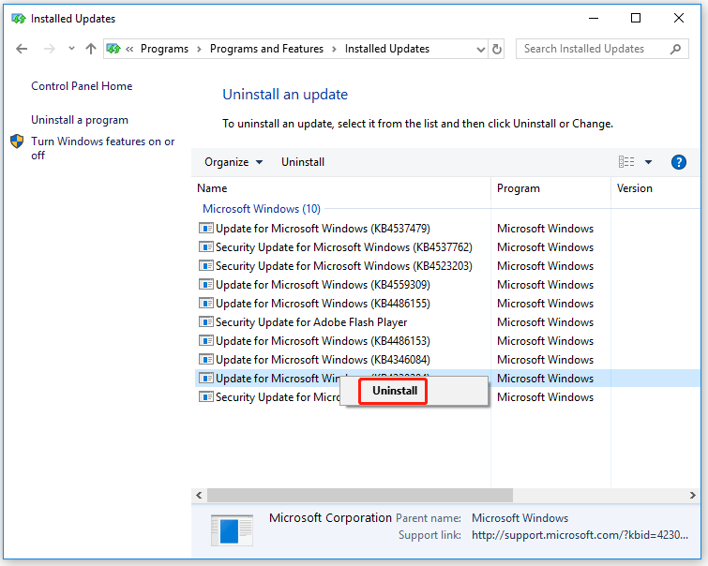
Task: Click Uninstall in the toolbar
Action: coord(303,162)
